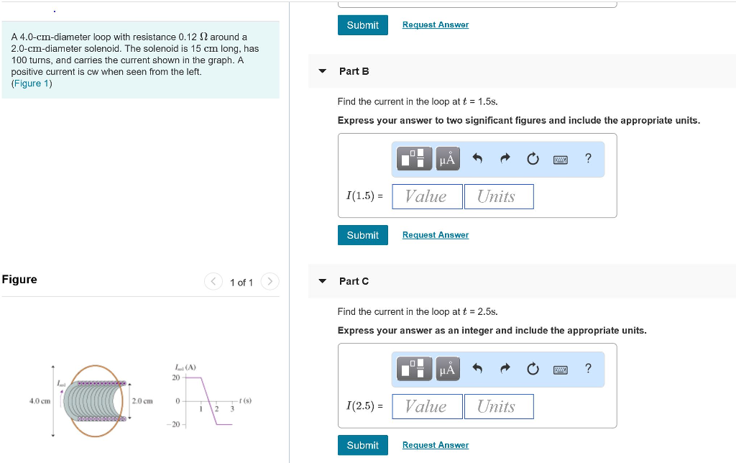Image resolution: width=736 pixels, height=463 pixels.
Task: Advance figure using the next arrow
Action: 269,281
